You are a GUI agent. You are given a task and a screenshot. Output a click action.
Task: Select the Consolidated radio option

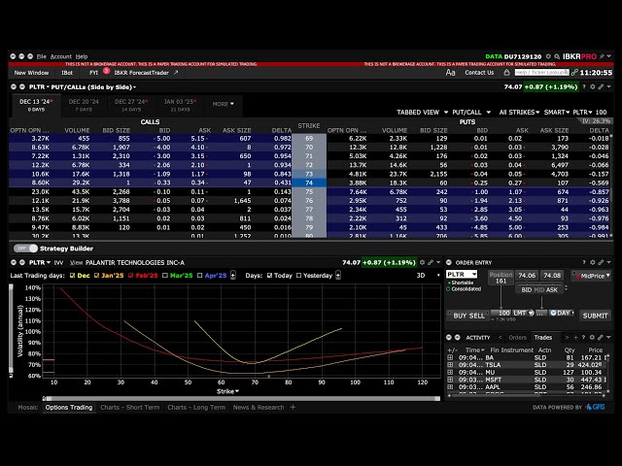[449, 289]
